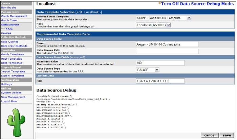The width and height of the screenshot is (237, 140).
Task: Open the Data Source Type dropdown
Action: pos(147,70)
